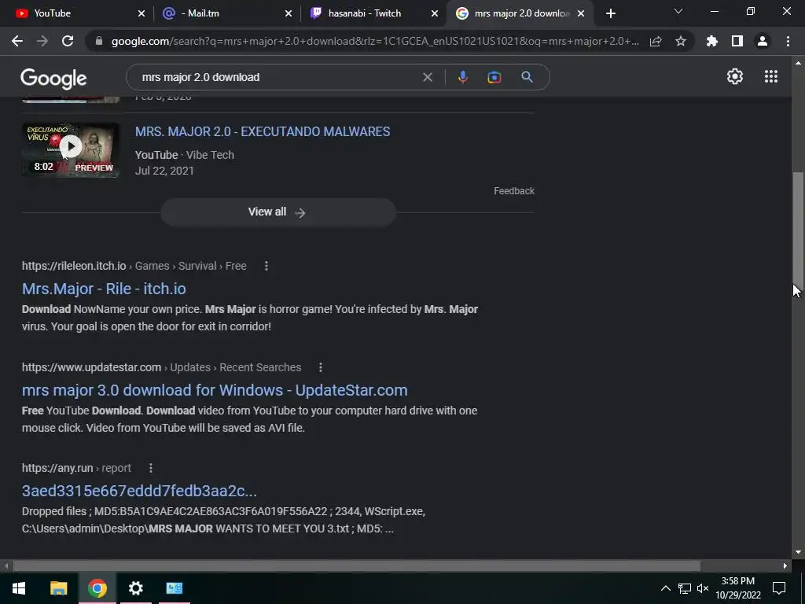Open the 3aed3315e667eddd7fedb3aa2c... any.run result
805x604 pixels.
(139, 491)
